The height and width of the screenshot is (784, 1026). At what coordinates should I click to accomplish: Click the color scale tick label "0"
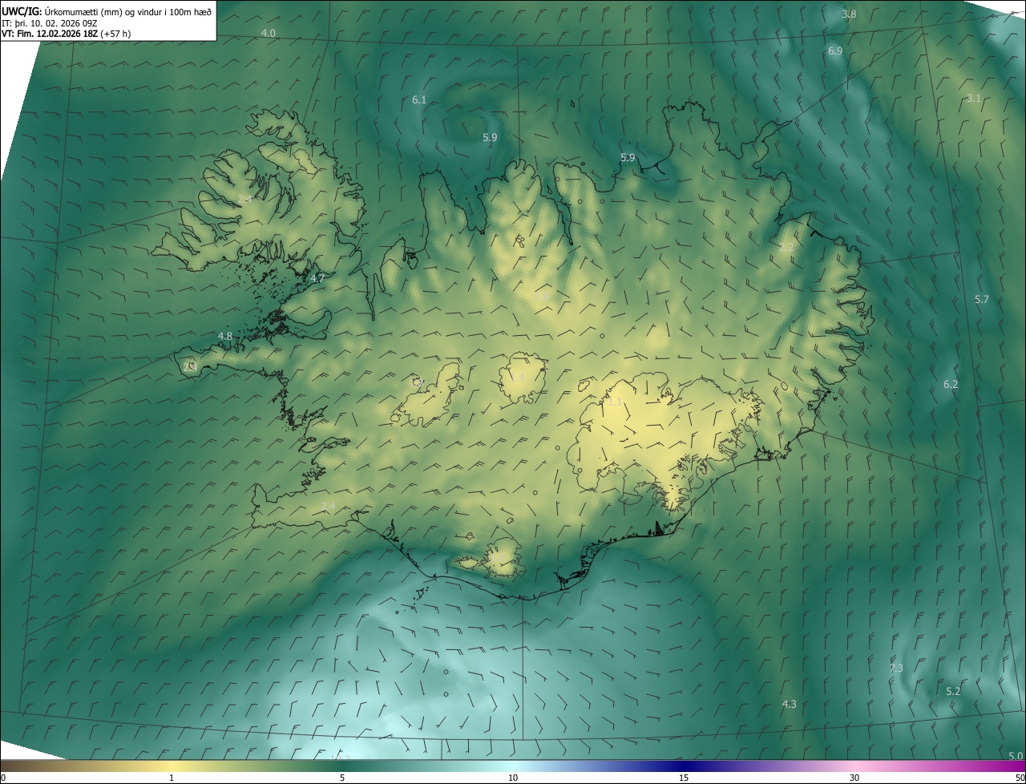[3, 778]
